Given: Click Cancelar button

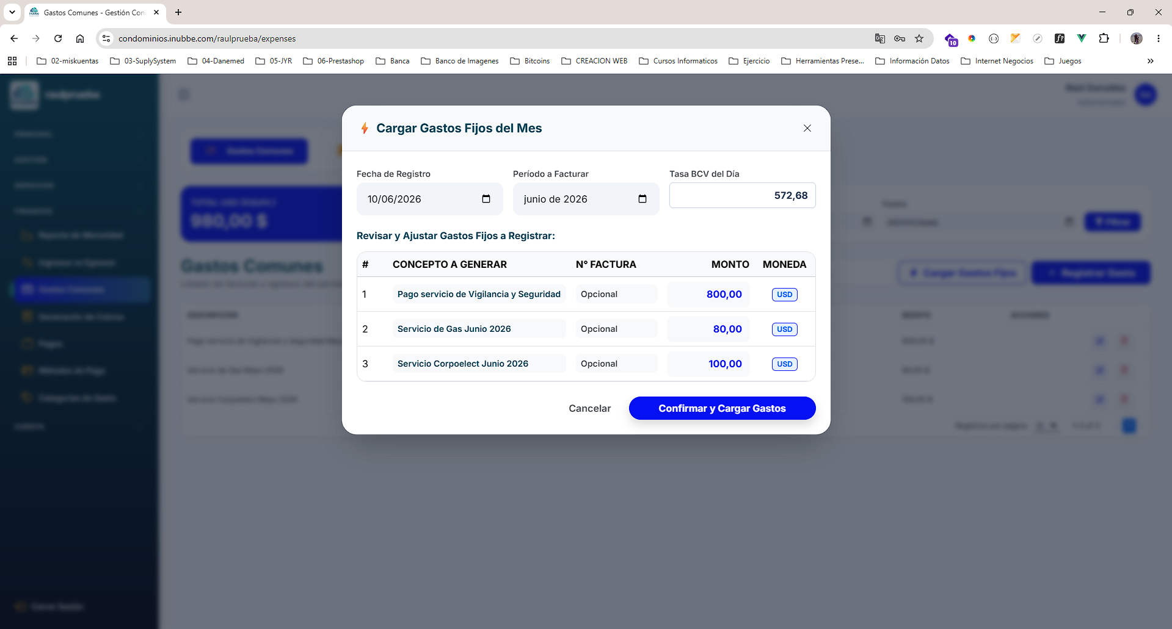Looking at the screenshot, I should click(589, 408).
